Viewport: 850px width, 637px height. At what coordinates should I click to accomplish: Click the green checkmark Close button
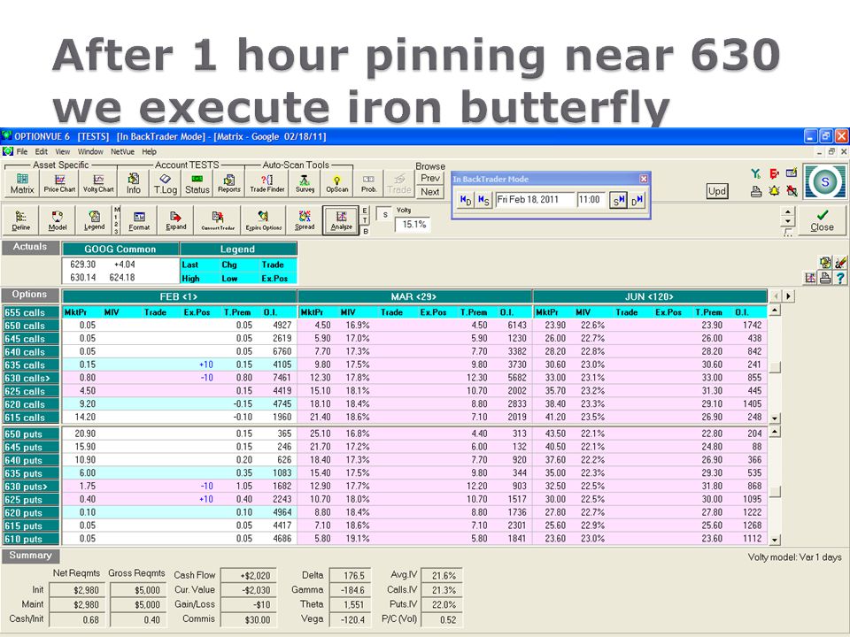pos(822,220)
